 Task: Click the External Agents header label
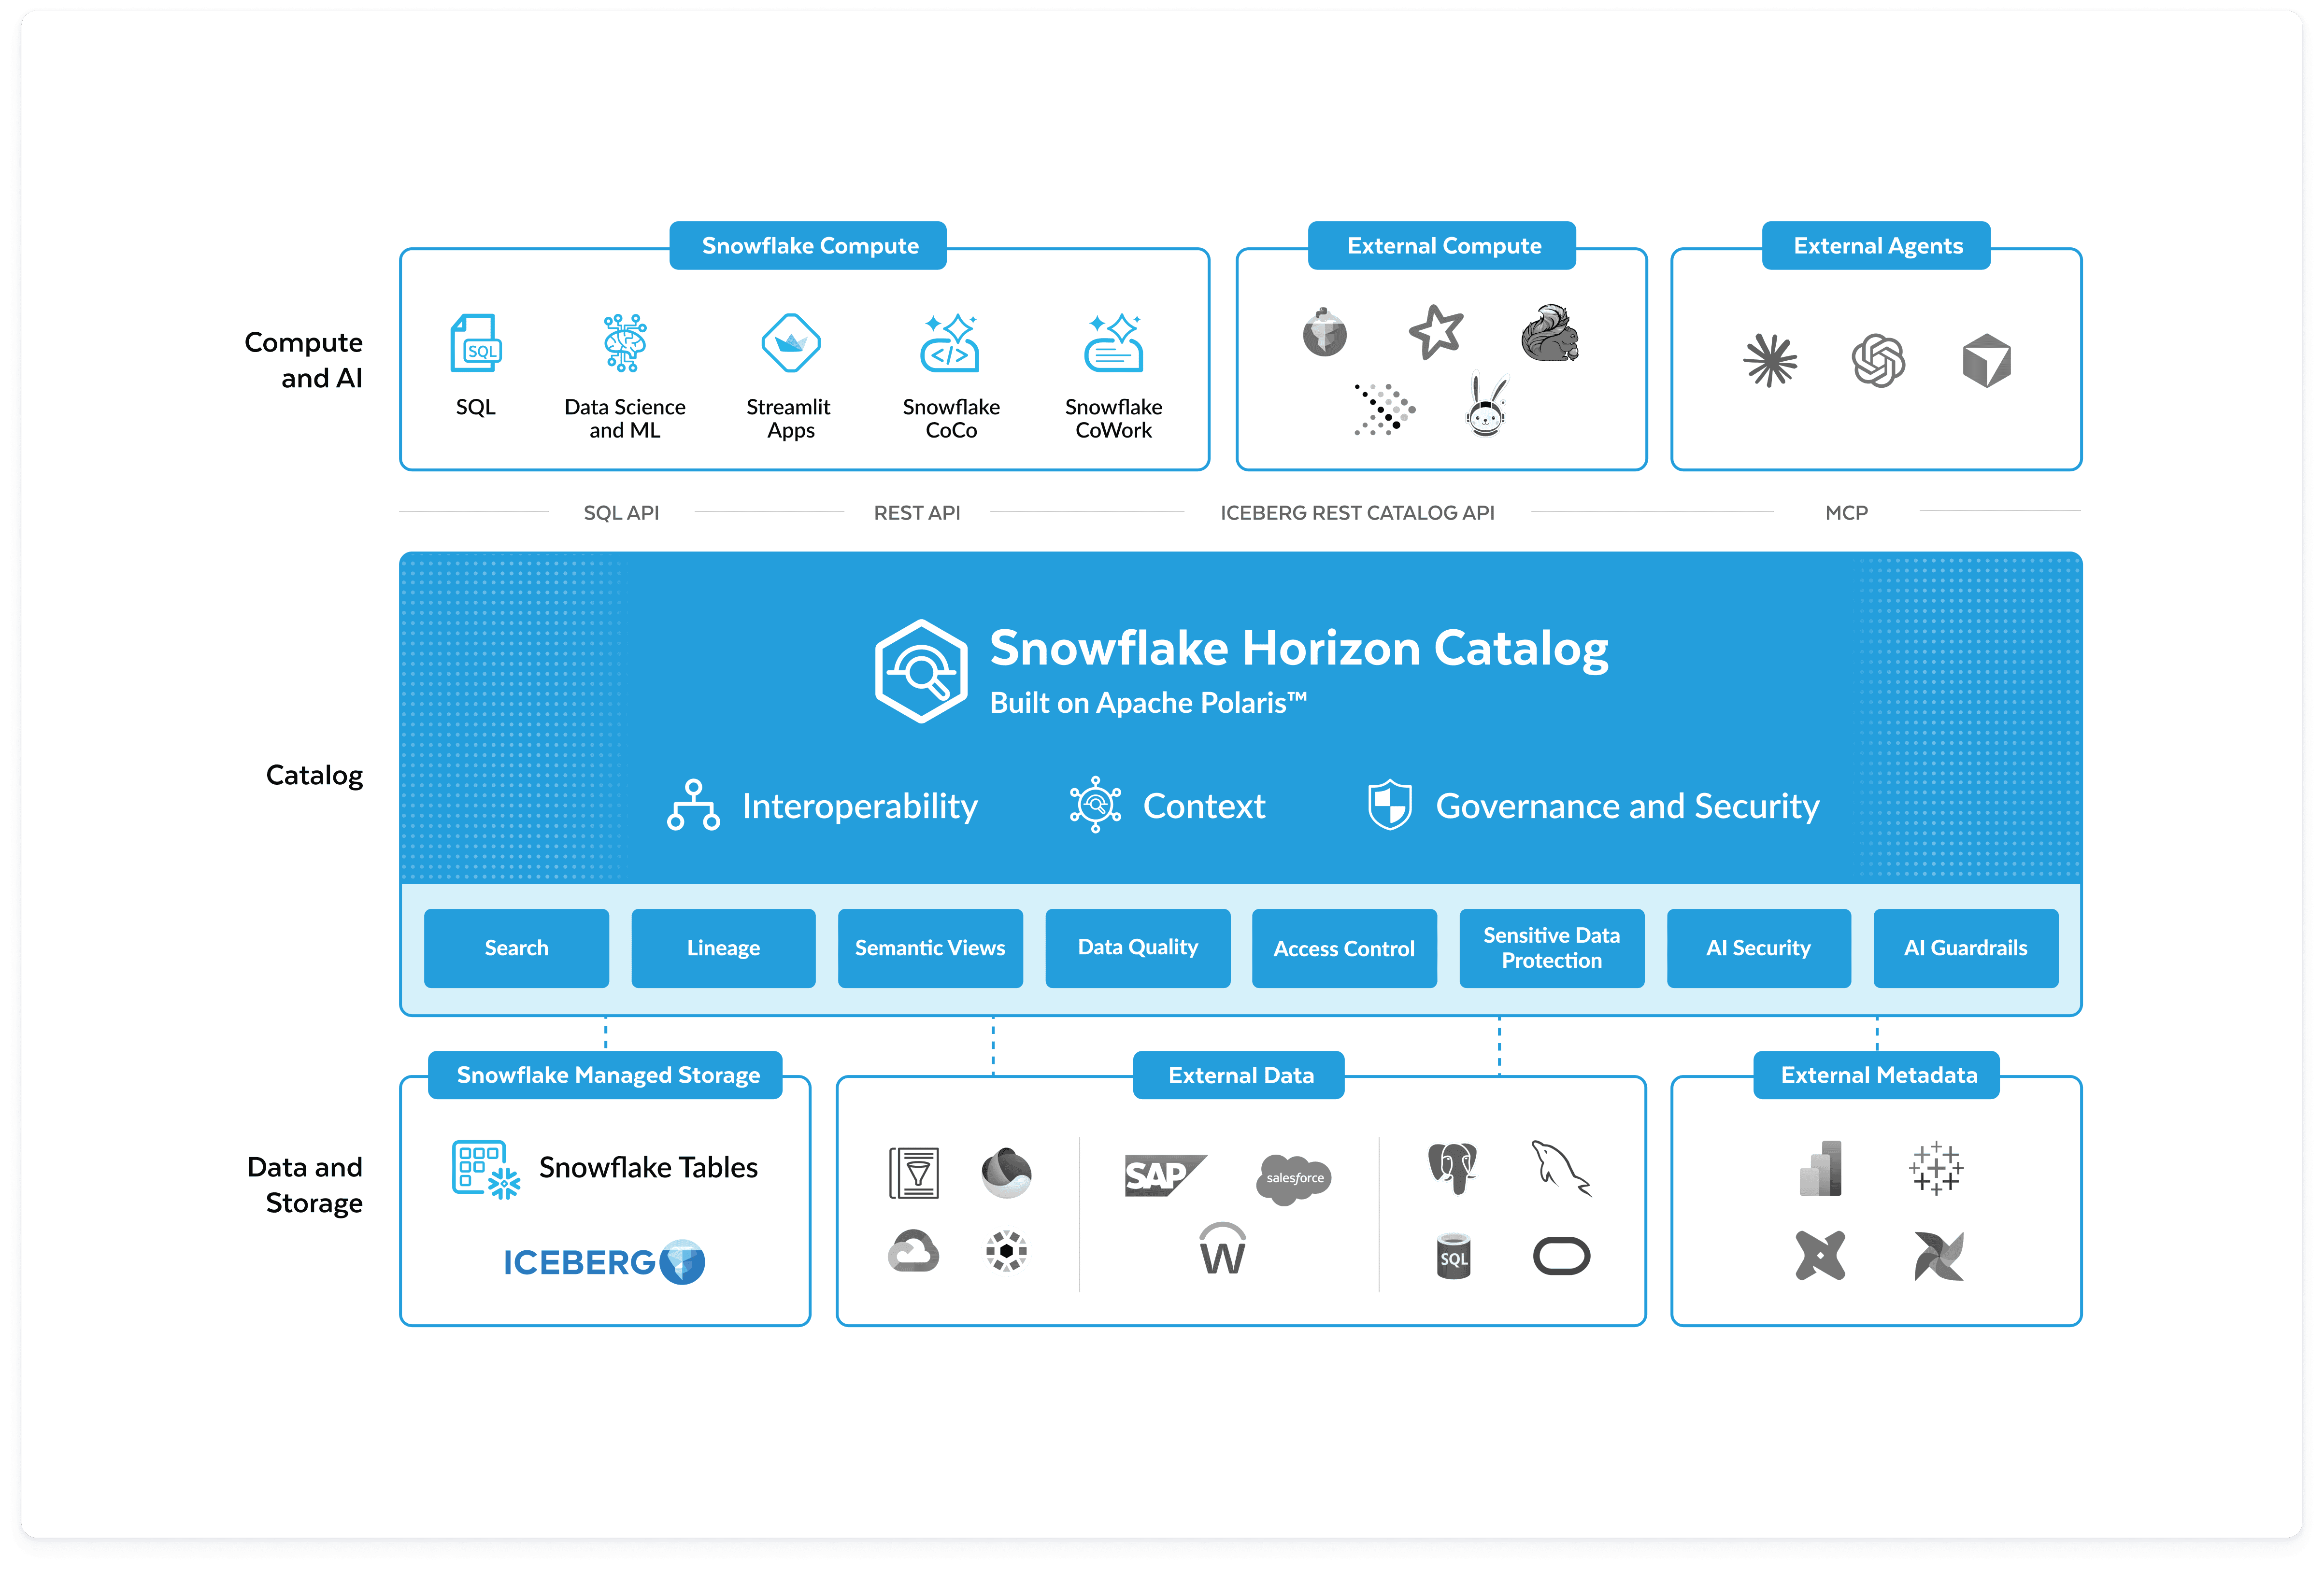coord(1876,245)
